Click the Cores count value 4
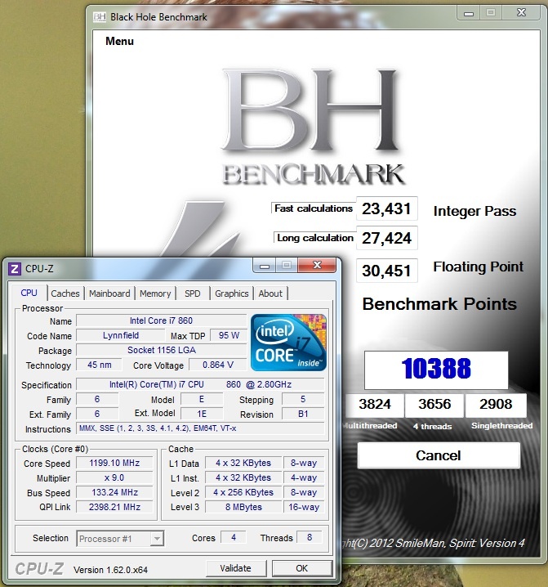This screenshot has width=548, height=587. pos(234,537)
